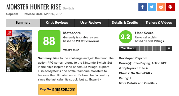Open More Details and Credits link
Viewport: 179px width, 96px height.
pyautogui.click(x=138, y=83)
